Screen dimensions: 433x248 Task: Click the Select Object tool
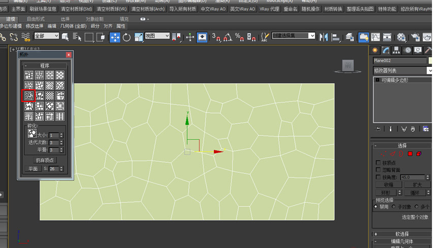coord(66,37)
